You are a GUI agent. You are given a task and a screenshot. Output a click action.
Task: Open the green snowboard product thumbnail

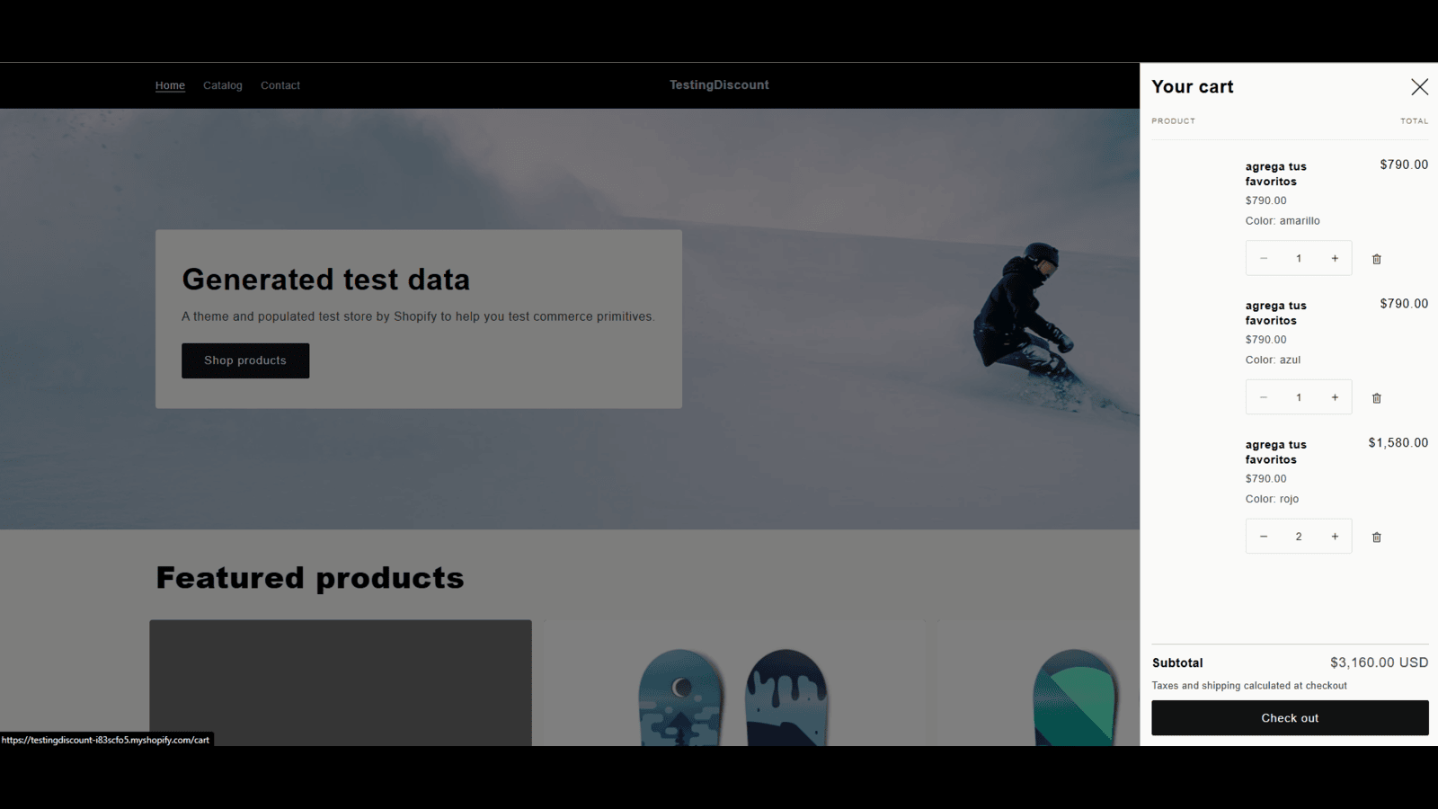[1038, 682]
